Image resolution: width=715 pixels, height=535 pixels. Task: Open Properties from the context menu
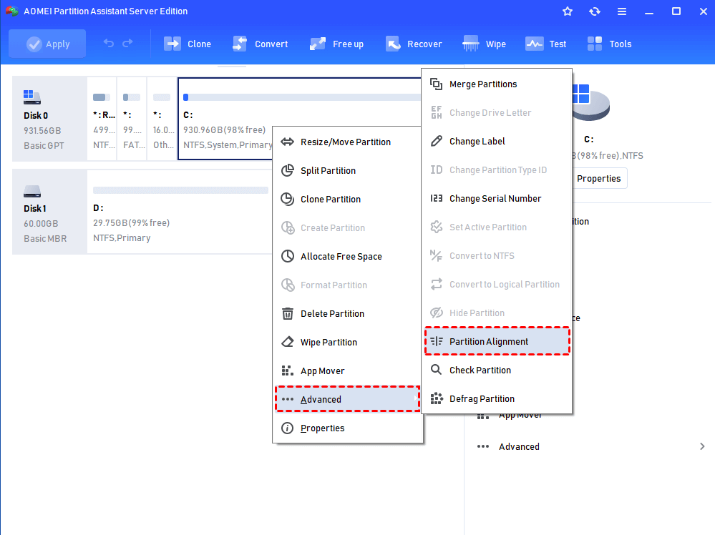(347, 428)
